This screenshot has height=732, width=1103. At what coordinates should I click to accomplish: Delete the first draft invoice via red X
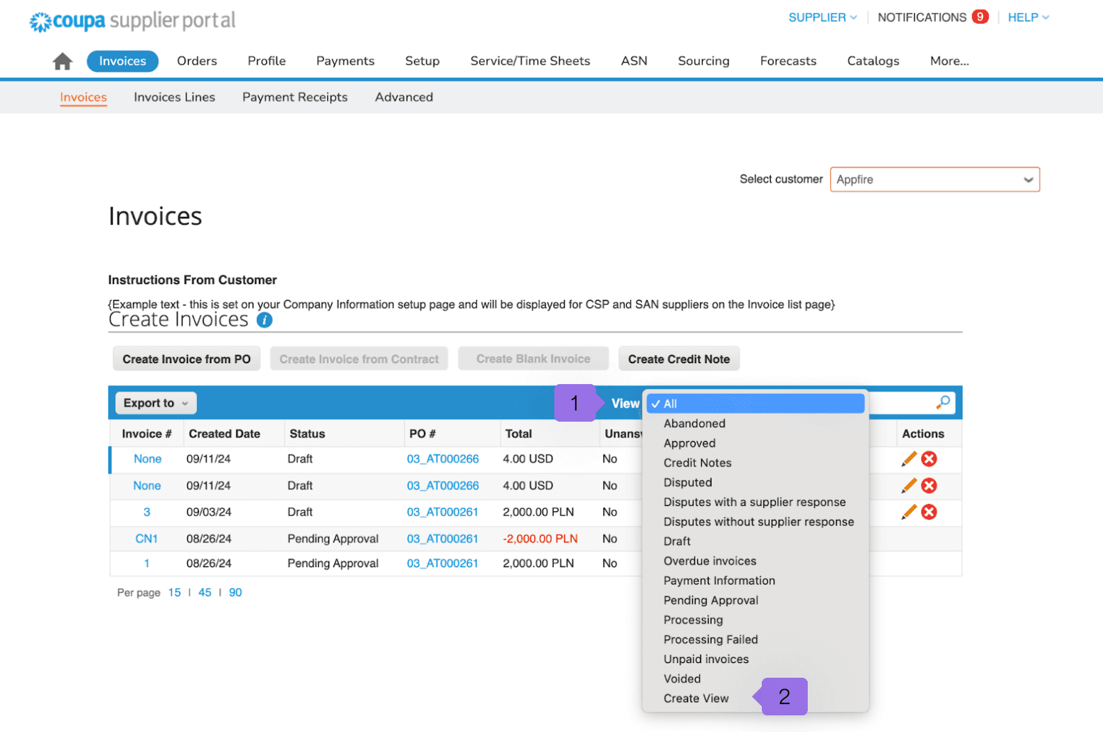tap(929, 459)
